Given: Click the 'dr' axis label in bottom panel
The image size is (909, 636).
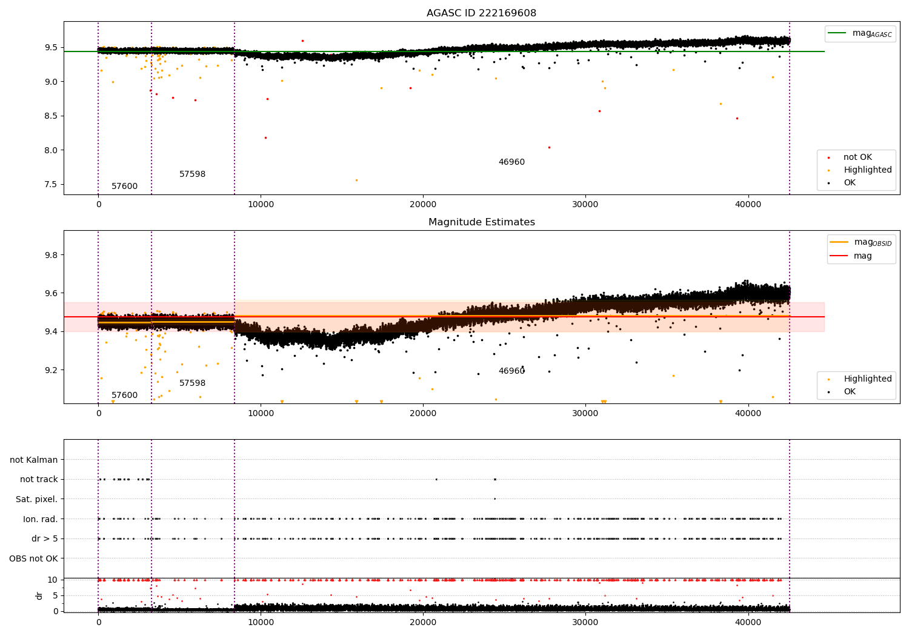Looking at the screenshot, I should 39,595.
